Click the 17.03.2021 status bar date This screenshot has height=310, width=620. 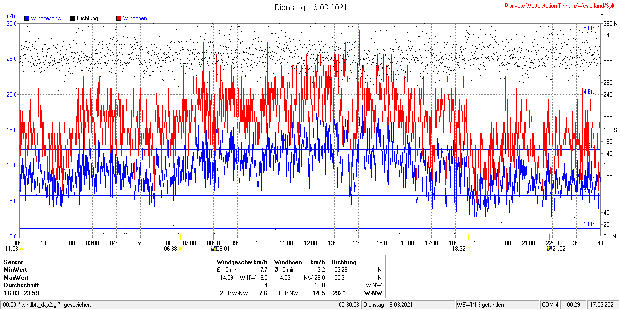coord(602,305)
